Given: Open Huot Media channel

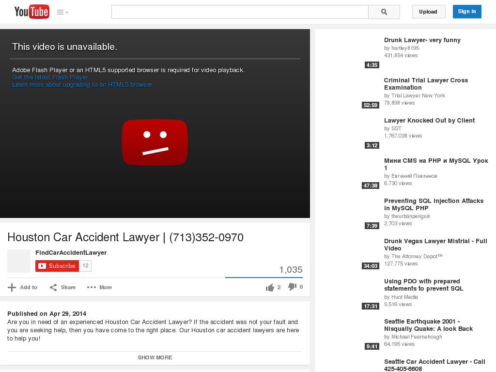Looking at the screenshot, I should point(404,297).
